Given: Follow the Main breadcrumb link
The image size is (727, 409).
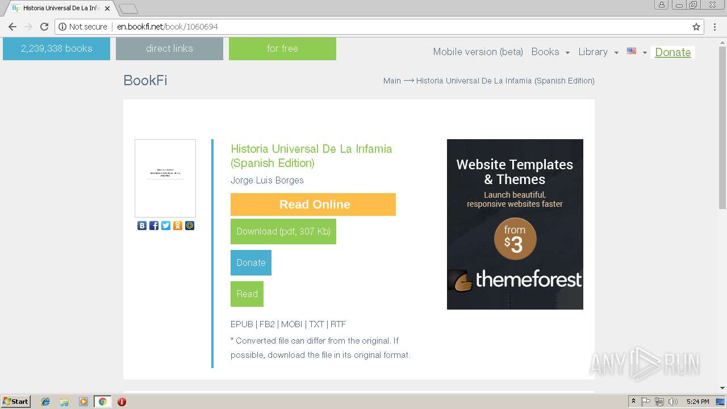Looking at the screenshot, I should pos(392,81).
